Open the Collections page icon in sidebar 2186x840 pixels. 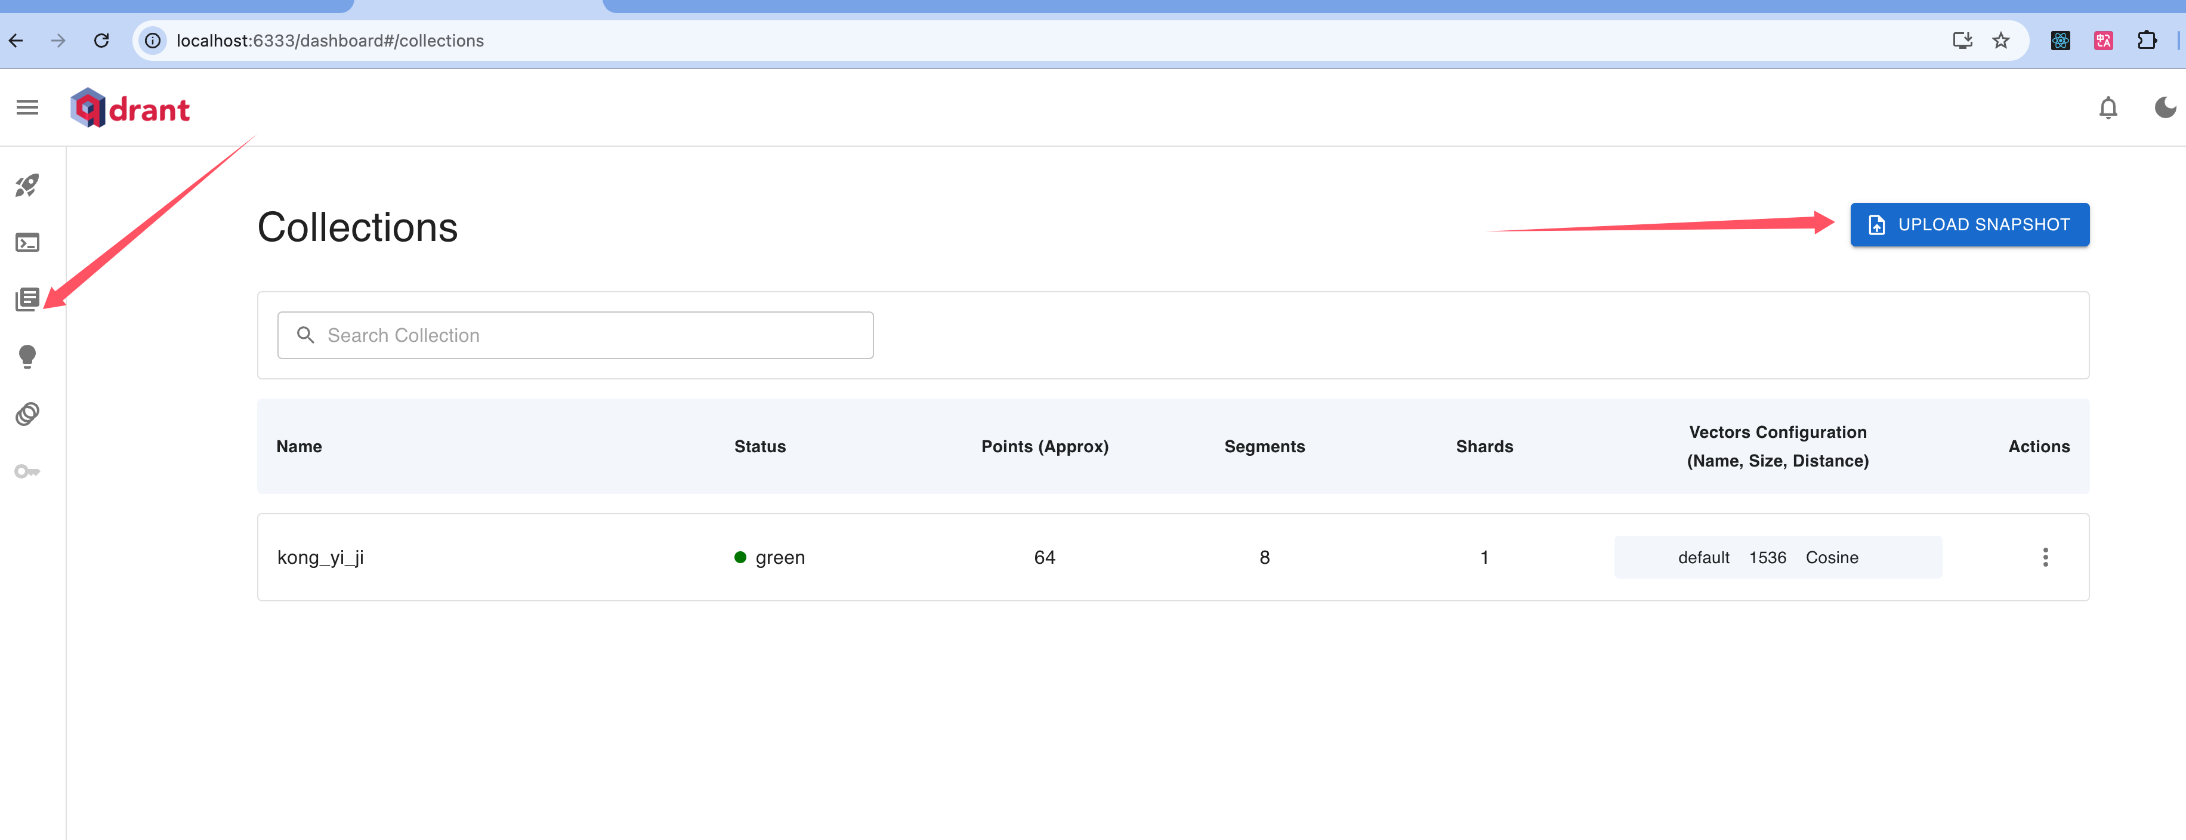(27, 299)
